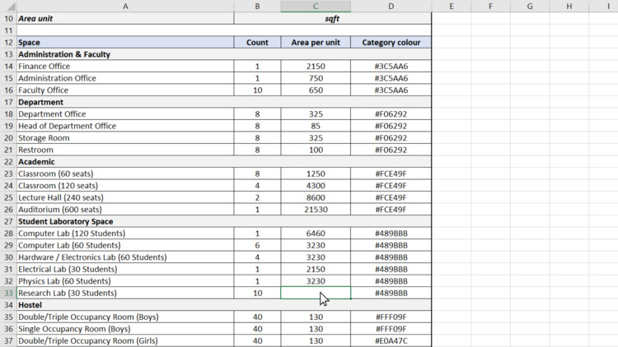Select 'Administration & Faculty' section row
Viewport: 618px width, 347px height.
click(224, 54)
